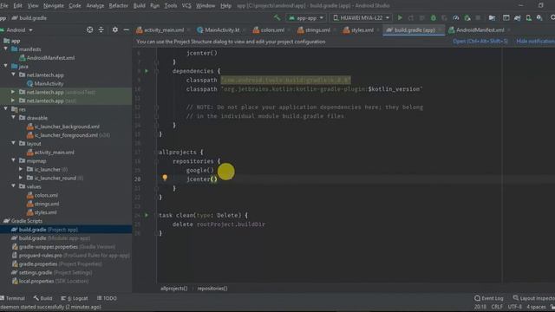The image size is (555, 312).
Task: Open the Logcat tool window
Action: (x=75, y=298)
